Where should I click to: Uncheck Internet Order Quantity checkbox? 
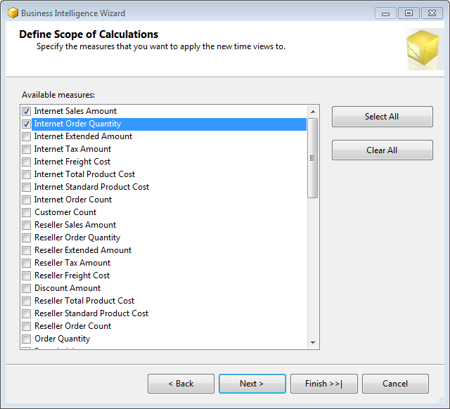pyautogui.click(x=27, y=124)
